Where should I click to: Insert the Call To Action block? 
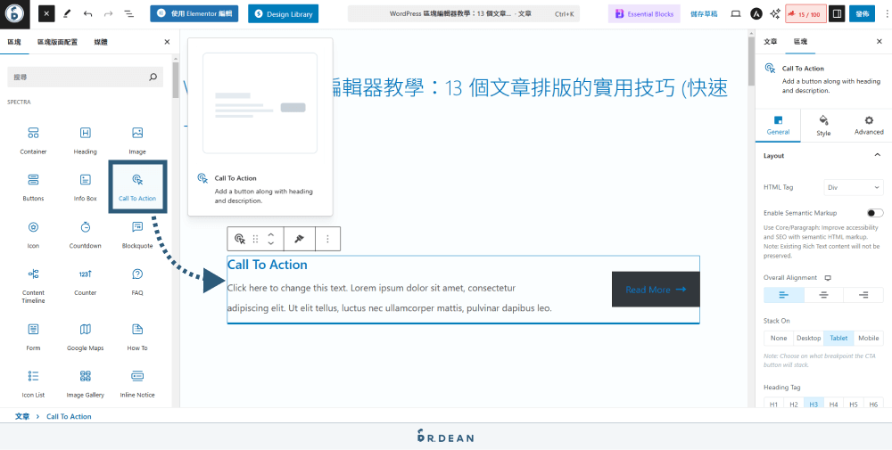[137, 187]
